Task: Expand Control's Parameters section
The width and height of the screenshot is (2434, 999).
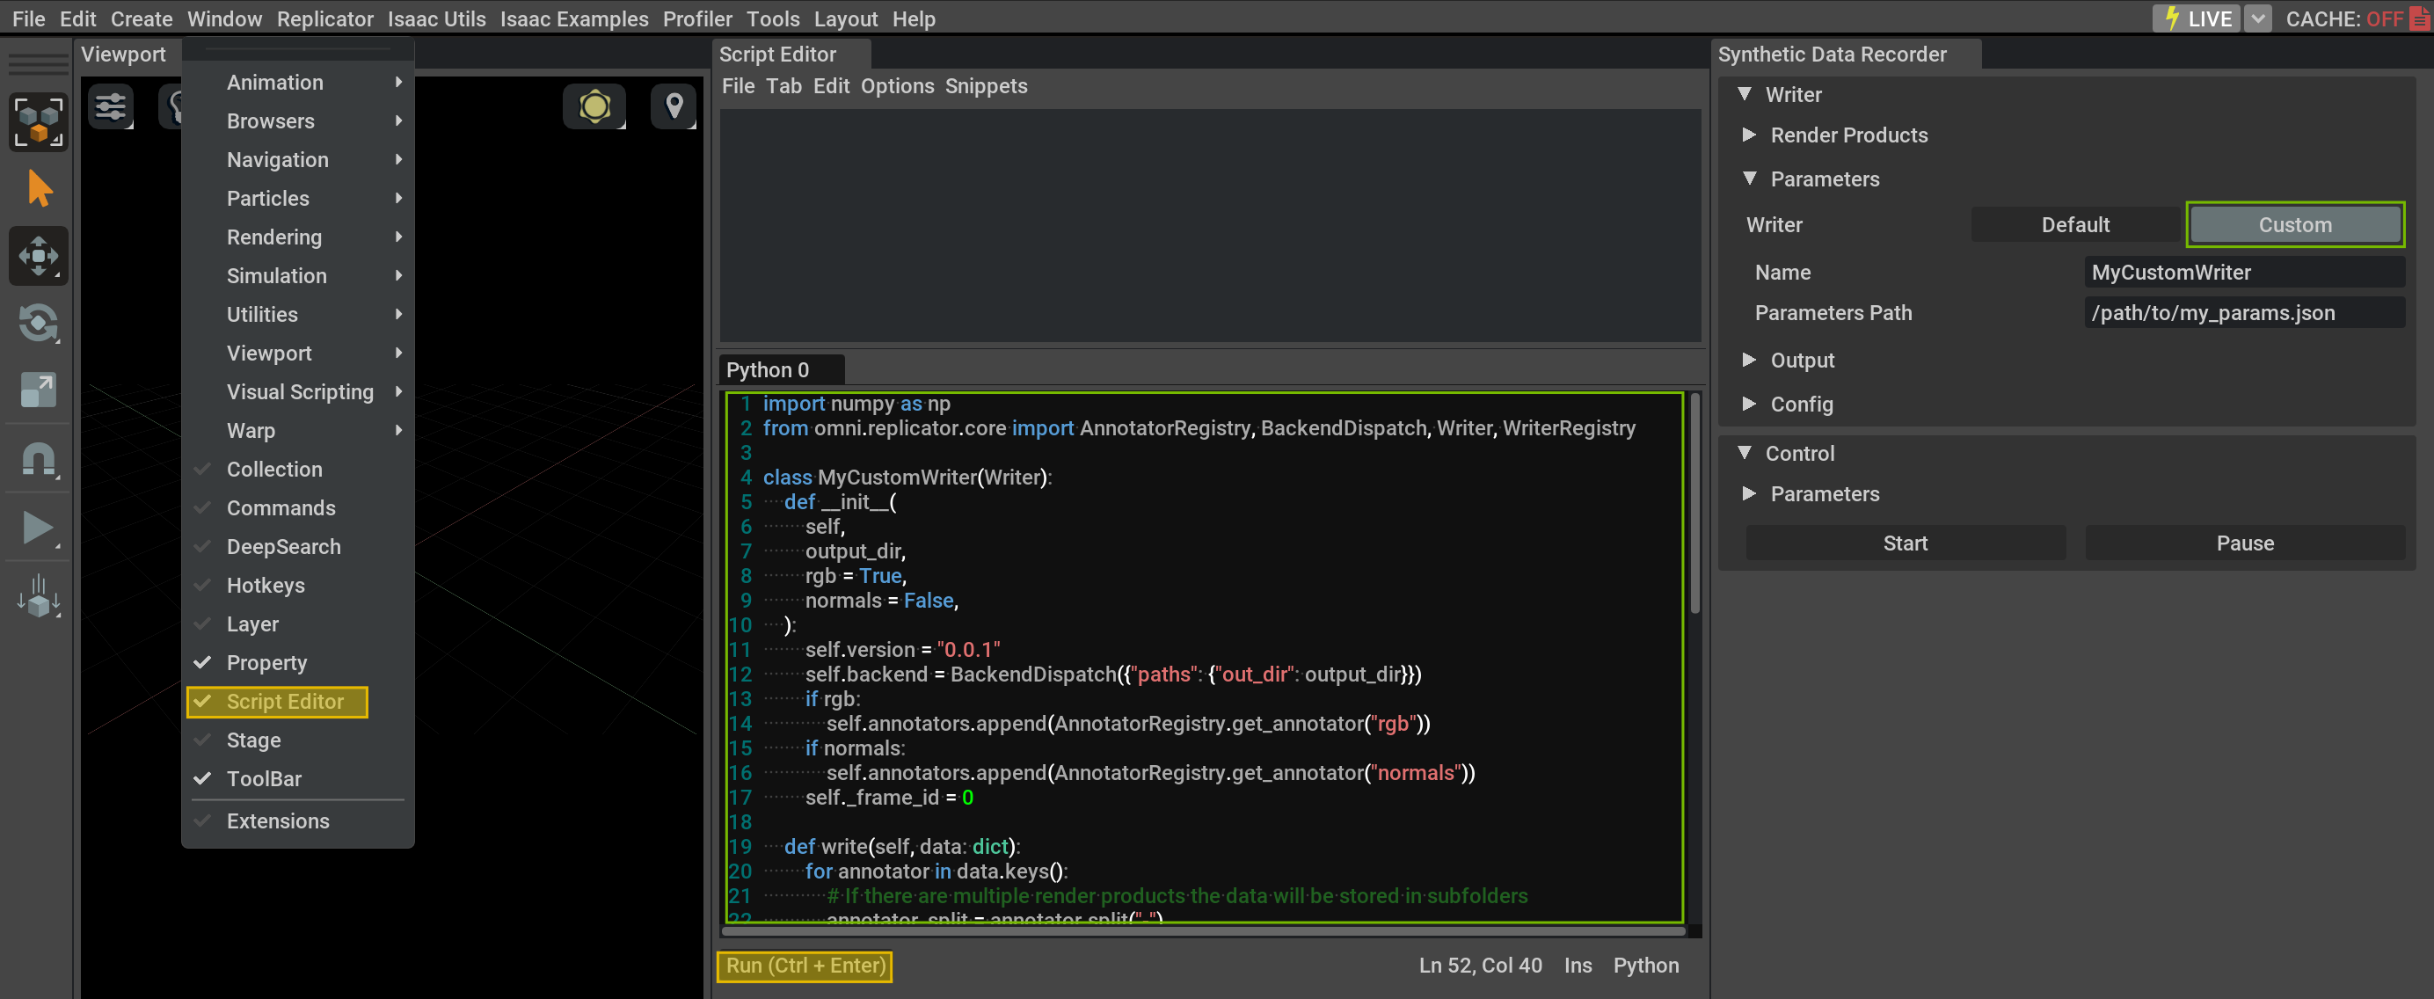Action: (x=1749, y=493)
